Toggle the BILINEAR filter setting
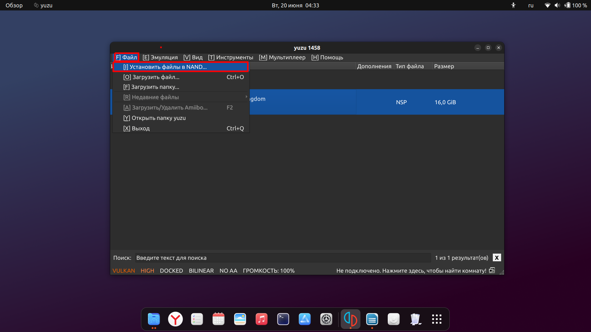The image size is (591, 332). click(201, 271)
